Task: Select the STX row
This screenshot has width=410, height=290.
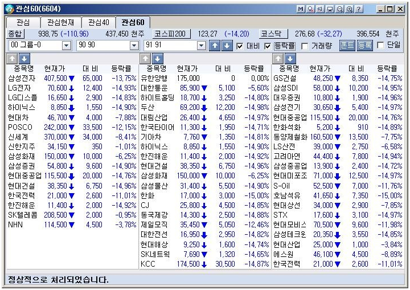Action: point(338,215)
